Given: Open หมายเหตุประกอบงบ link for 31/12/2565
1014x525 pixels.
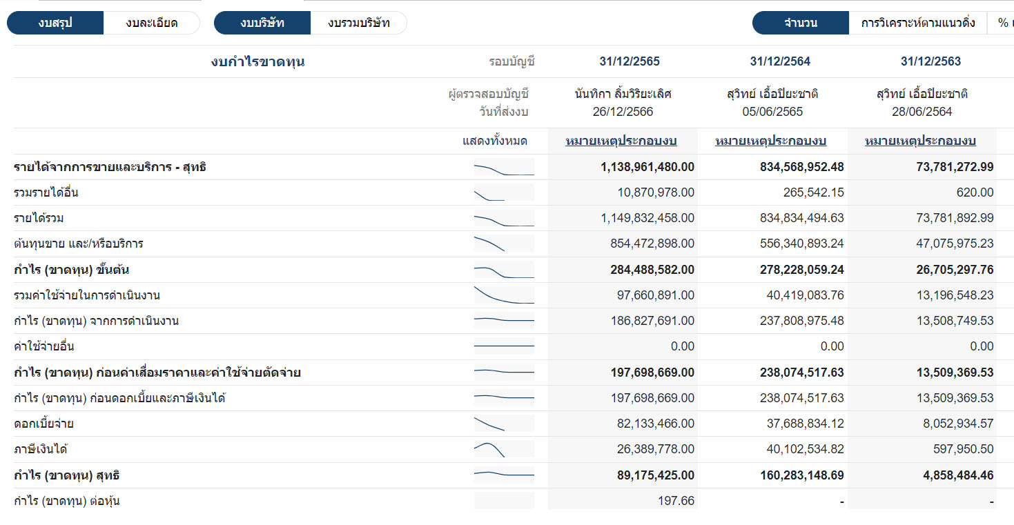Looking at the screenshot, I should (x=621, y=141).
